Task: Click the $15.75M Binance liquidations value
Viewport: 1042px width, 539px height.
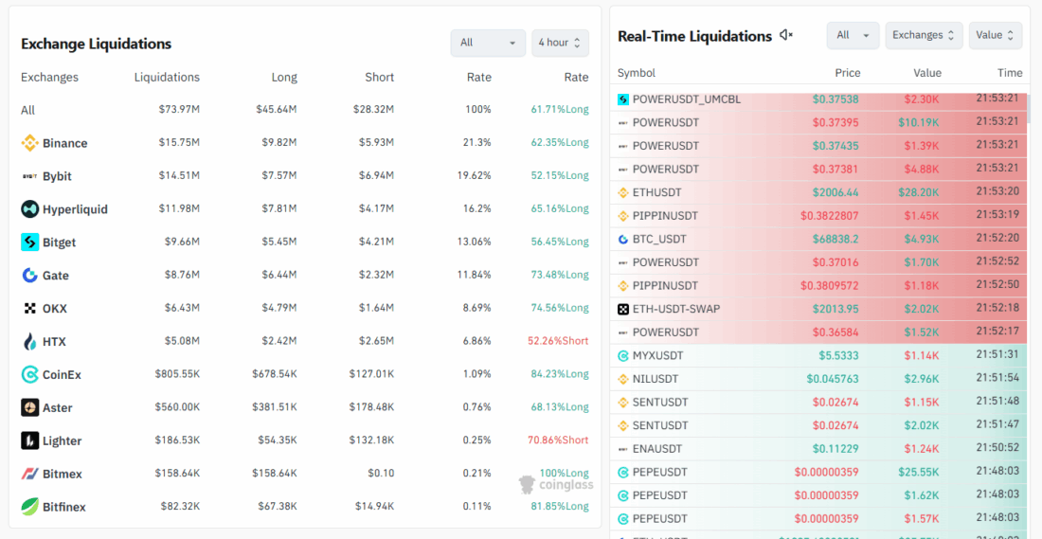Action: (x=179, y=143)
